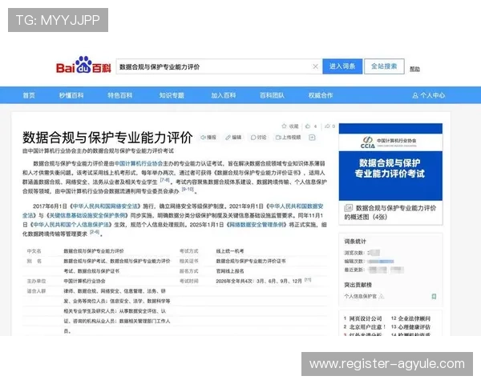Click the 主办单位 value 中国计算机行业协会
This screenshot has width=481, height=384.
pos(84,281)
